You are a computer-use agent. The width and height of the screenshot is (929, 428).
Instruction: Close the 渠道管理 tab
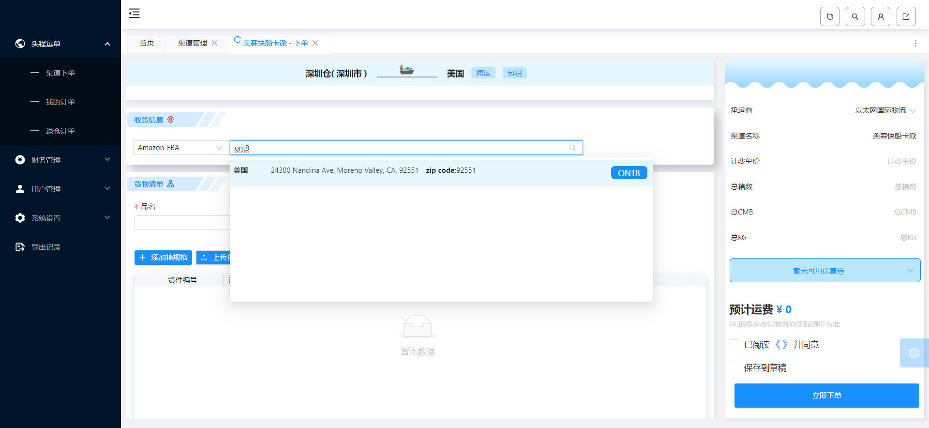coord(215,43)
